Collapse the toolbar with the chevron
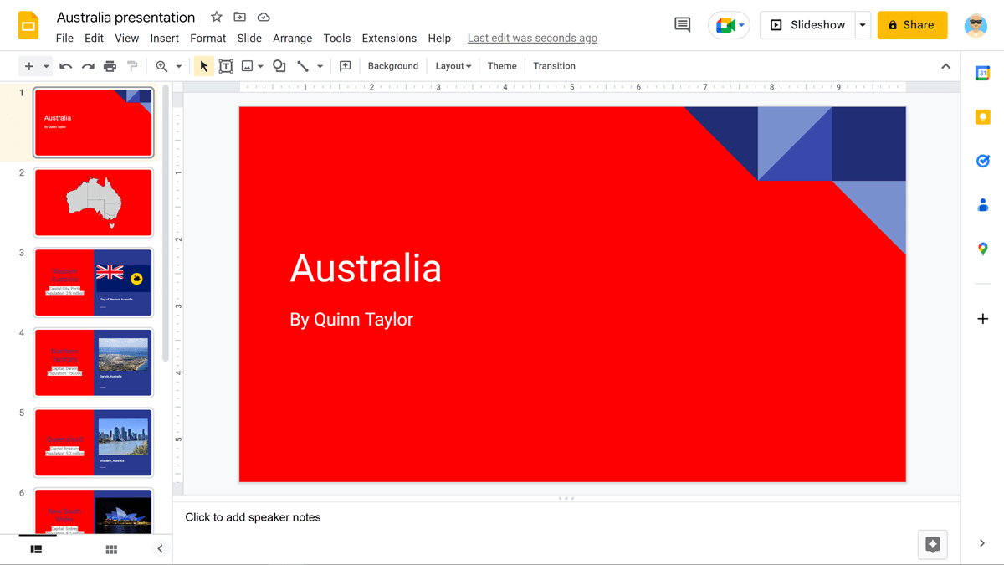 pos(945,65)
